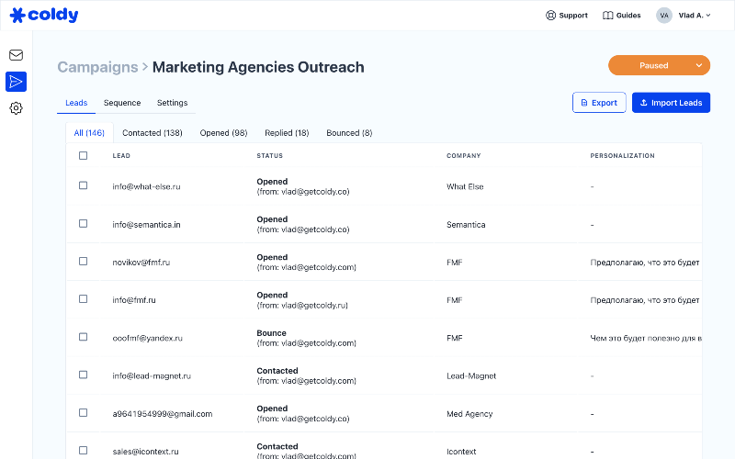
Task: Go back via Campaigns breadcrumb link
Action: click(x=96, y=67)
